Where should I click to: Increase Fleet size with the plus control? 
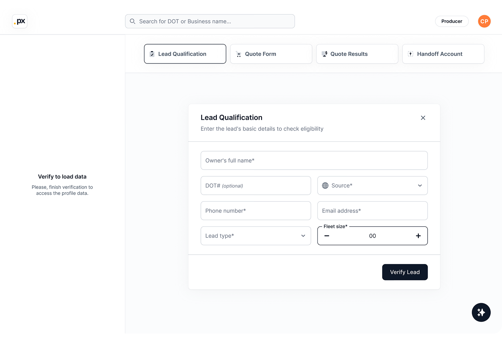click(418, 236)
